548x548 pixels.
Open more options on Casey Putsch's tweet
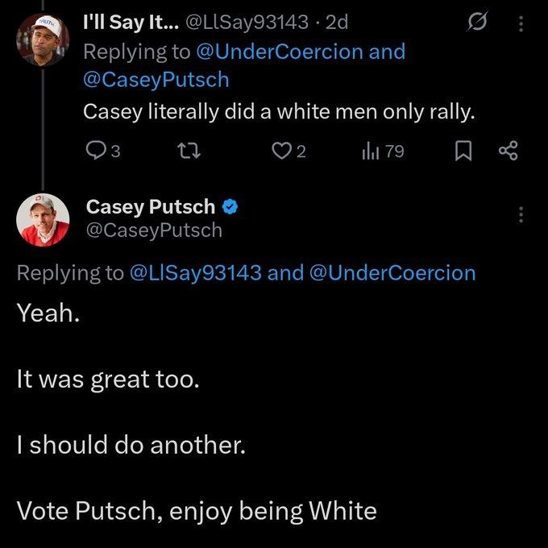tap(521, 214)
